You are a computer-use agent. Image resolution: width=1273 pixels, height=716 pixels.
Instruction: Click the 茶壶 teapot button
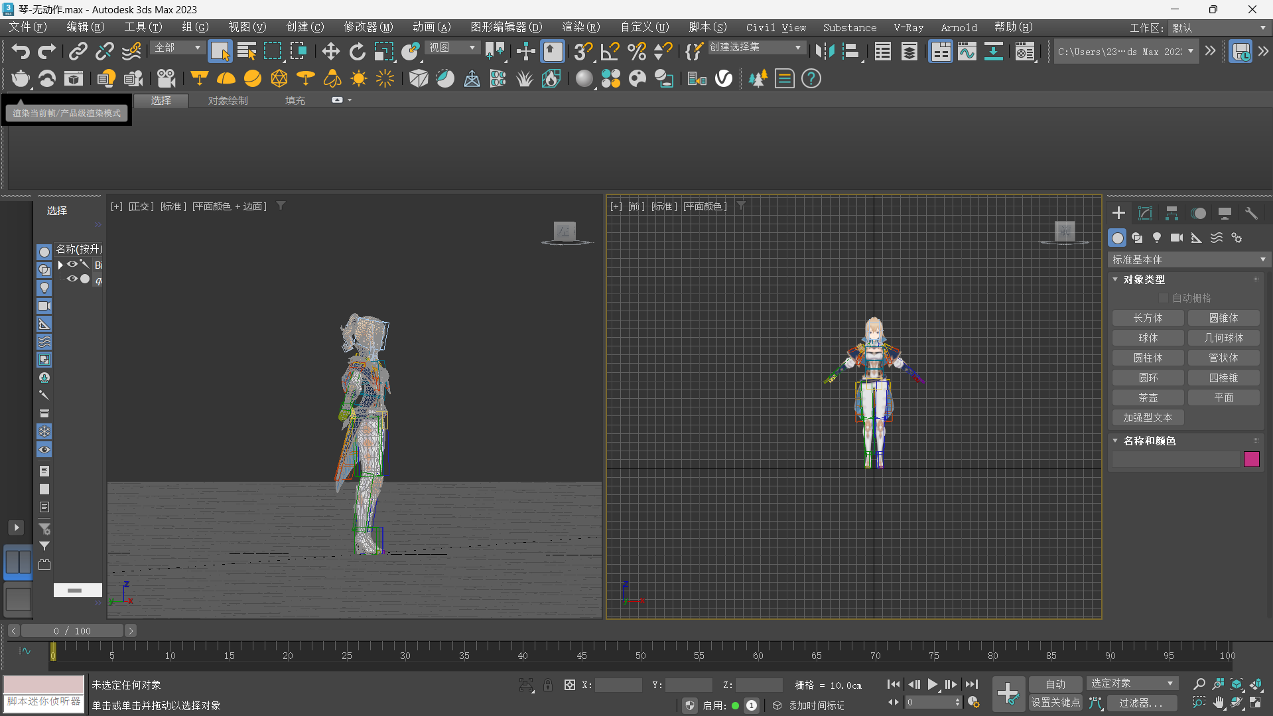click(1148, 397)
